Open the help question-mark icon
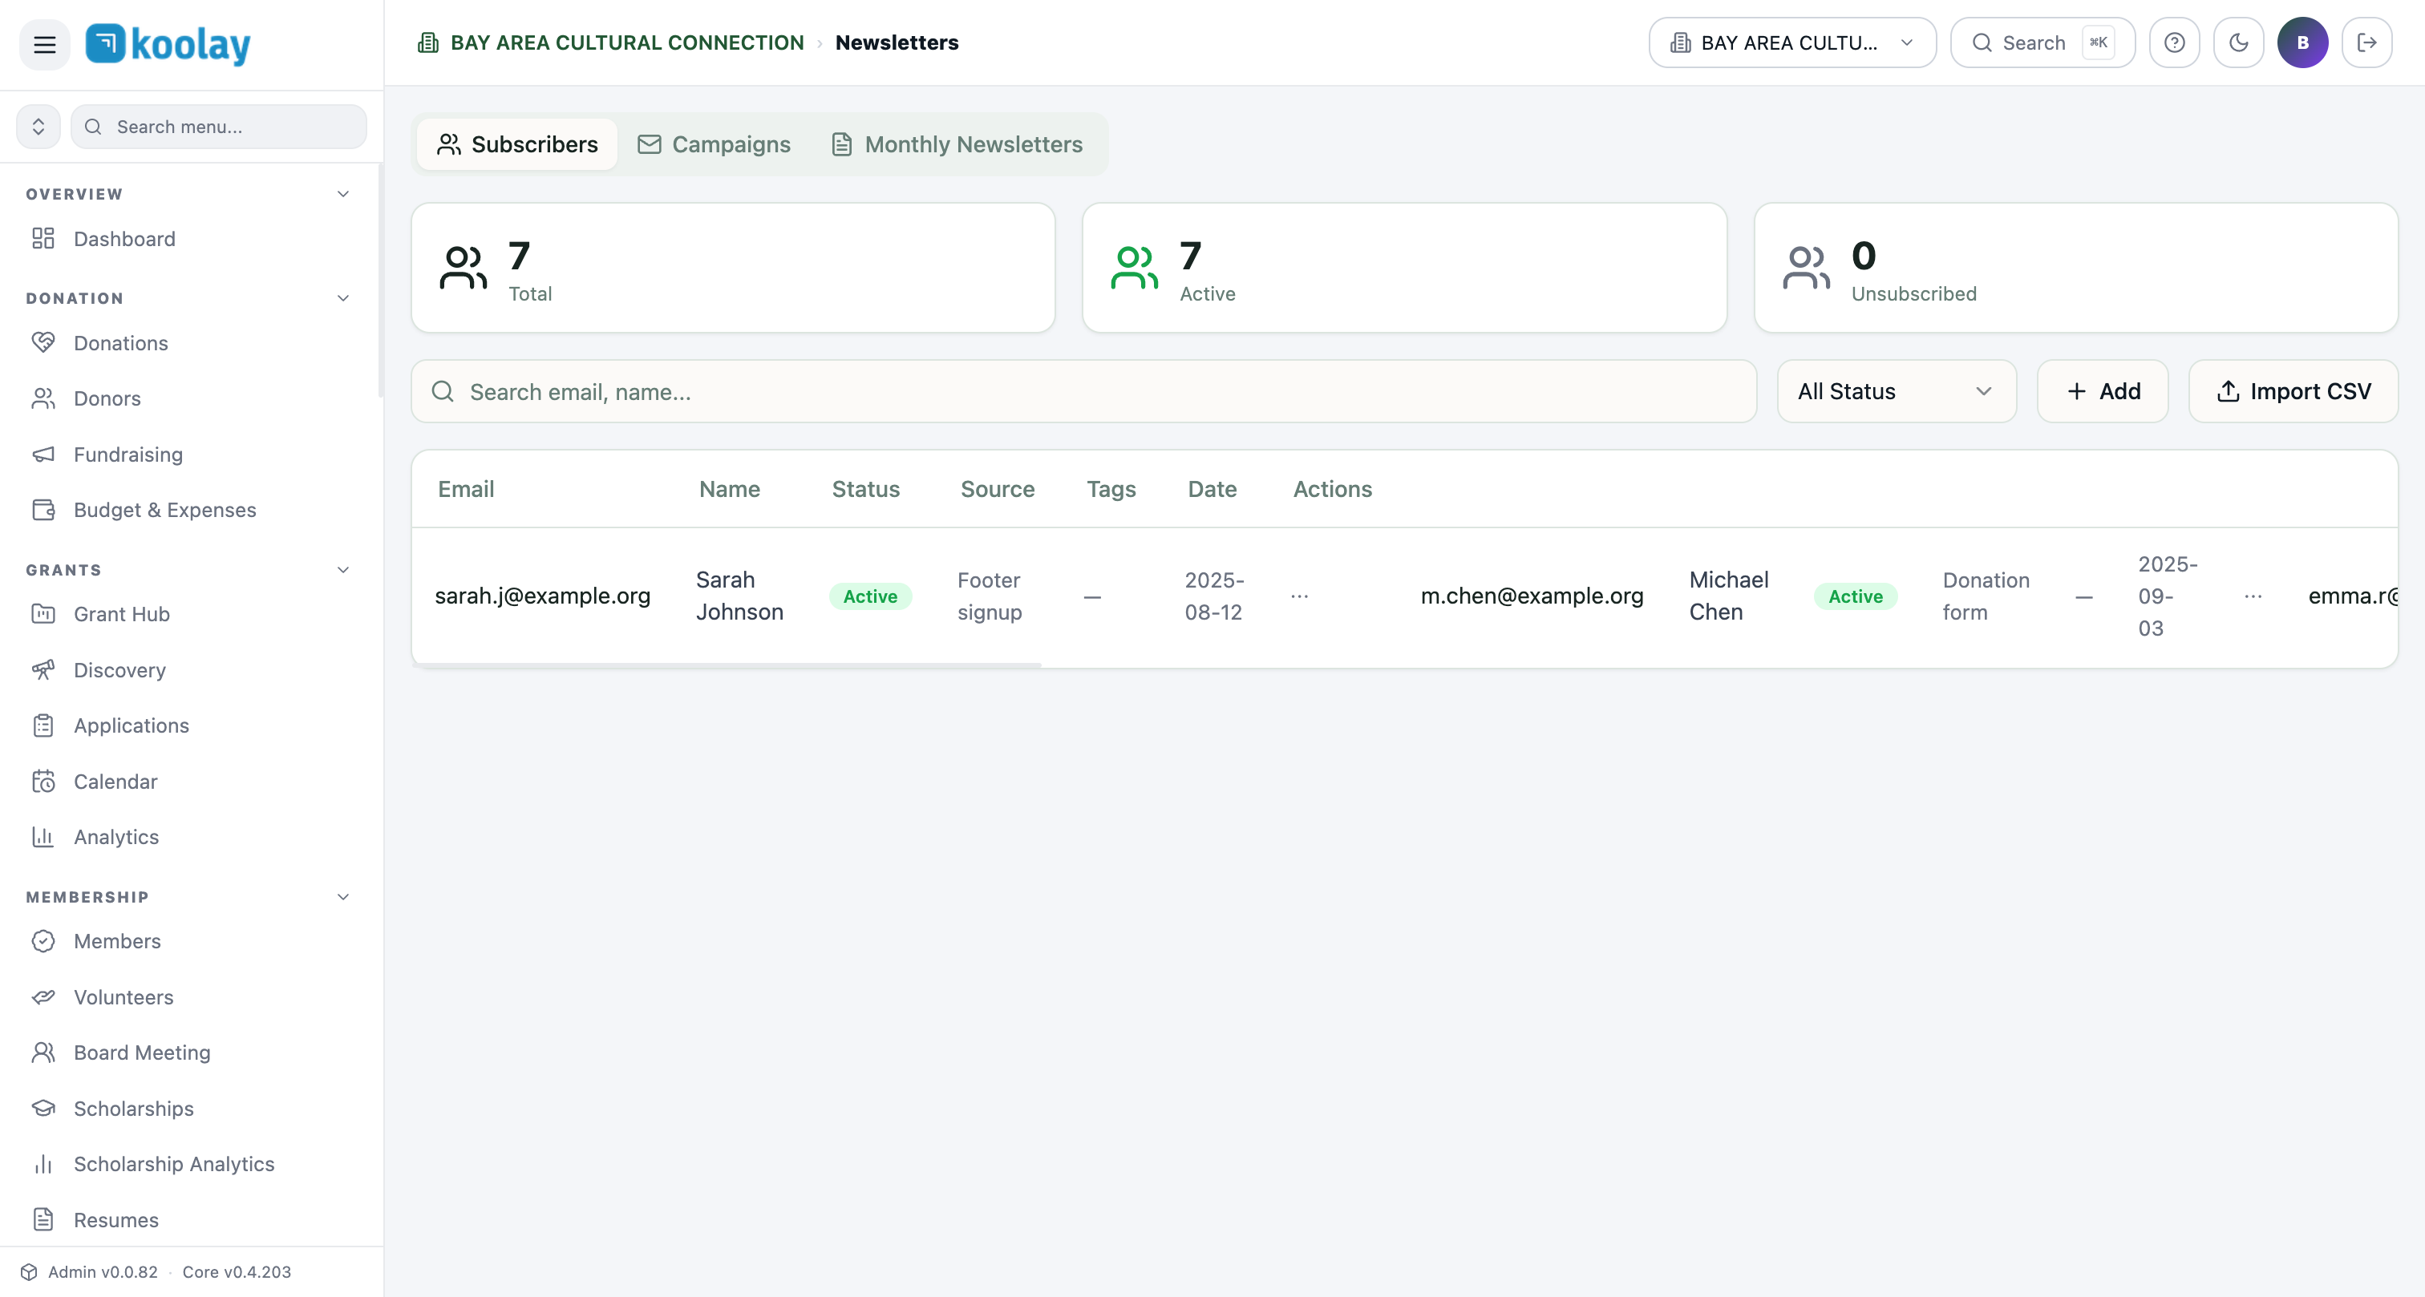The image size is (2425, 1297). 2174,42
